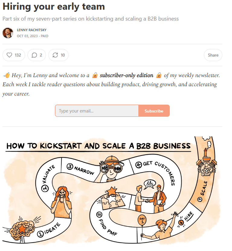This screenshot has width=232, height=251.
Task: Click the puzzle star Find PMF illustration
Action: pos(112,198)
